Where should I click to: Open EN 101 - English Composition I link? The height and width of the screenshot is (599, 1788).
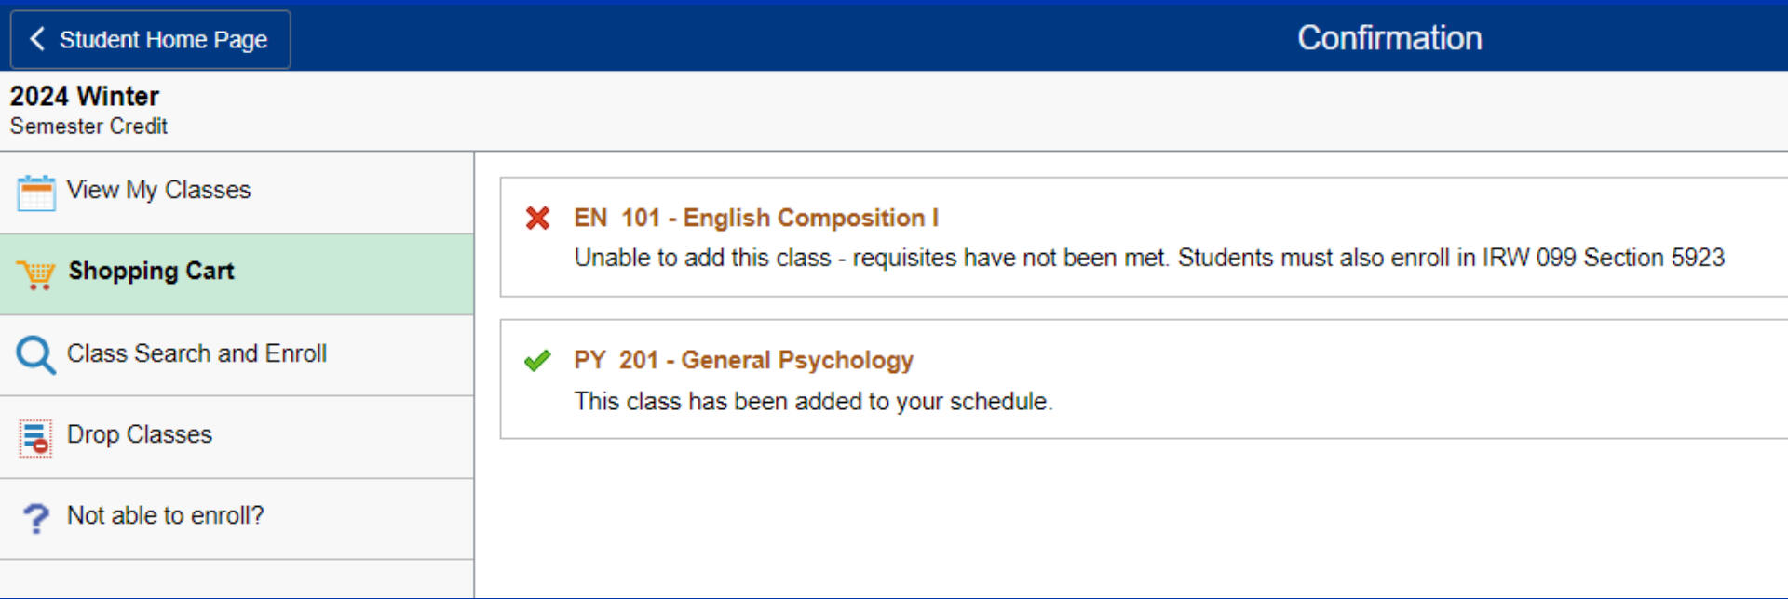point(755,218)
